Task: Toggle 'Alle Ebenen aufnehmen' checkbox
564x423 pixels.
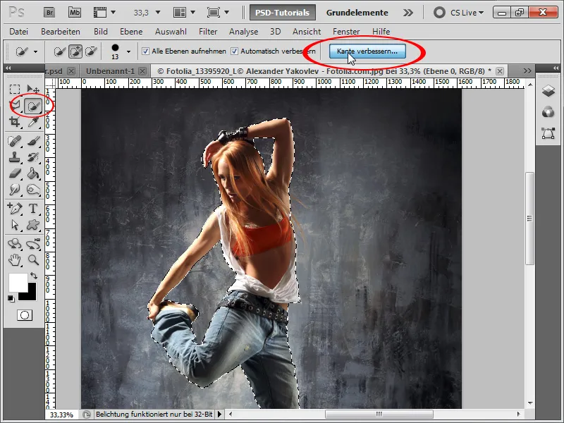Action: pos(145,51)
